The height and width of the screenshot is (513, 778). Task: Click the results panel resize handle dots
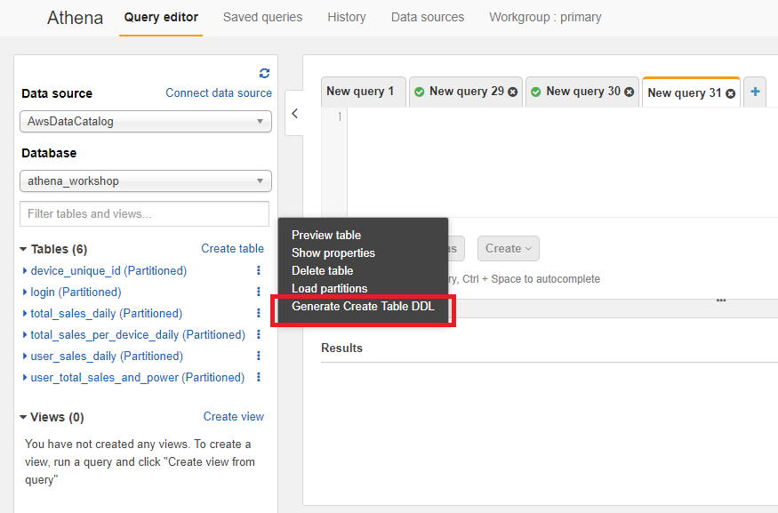point(721,301)
